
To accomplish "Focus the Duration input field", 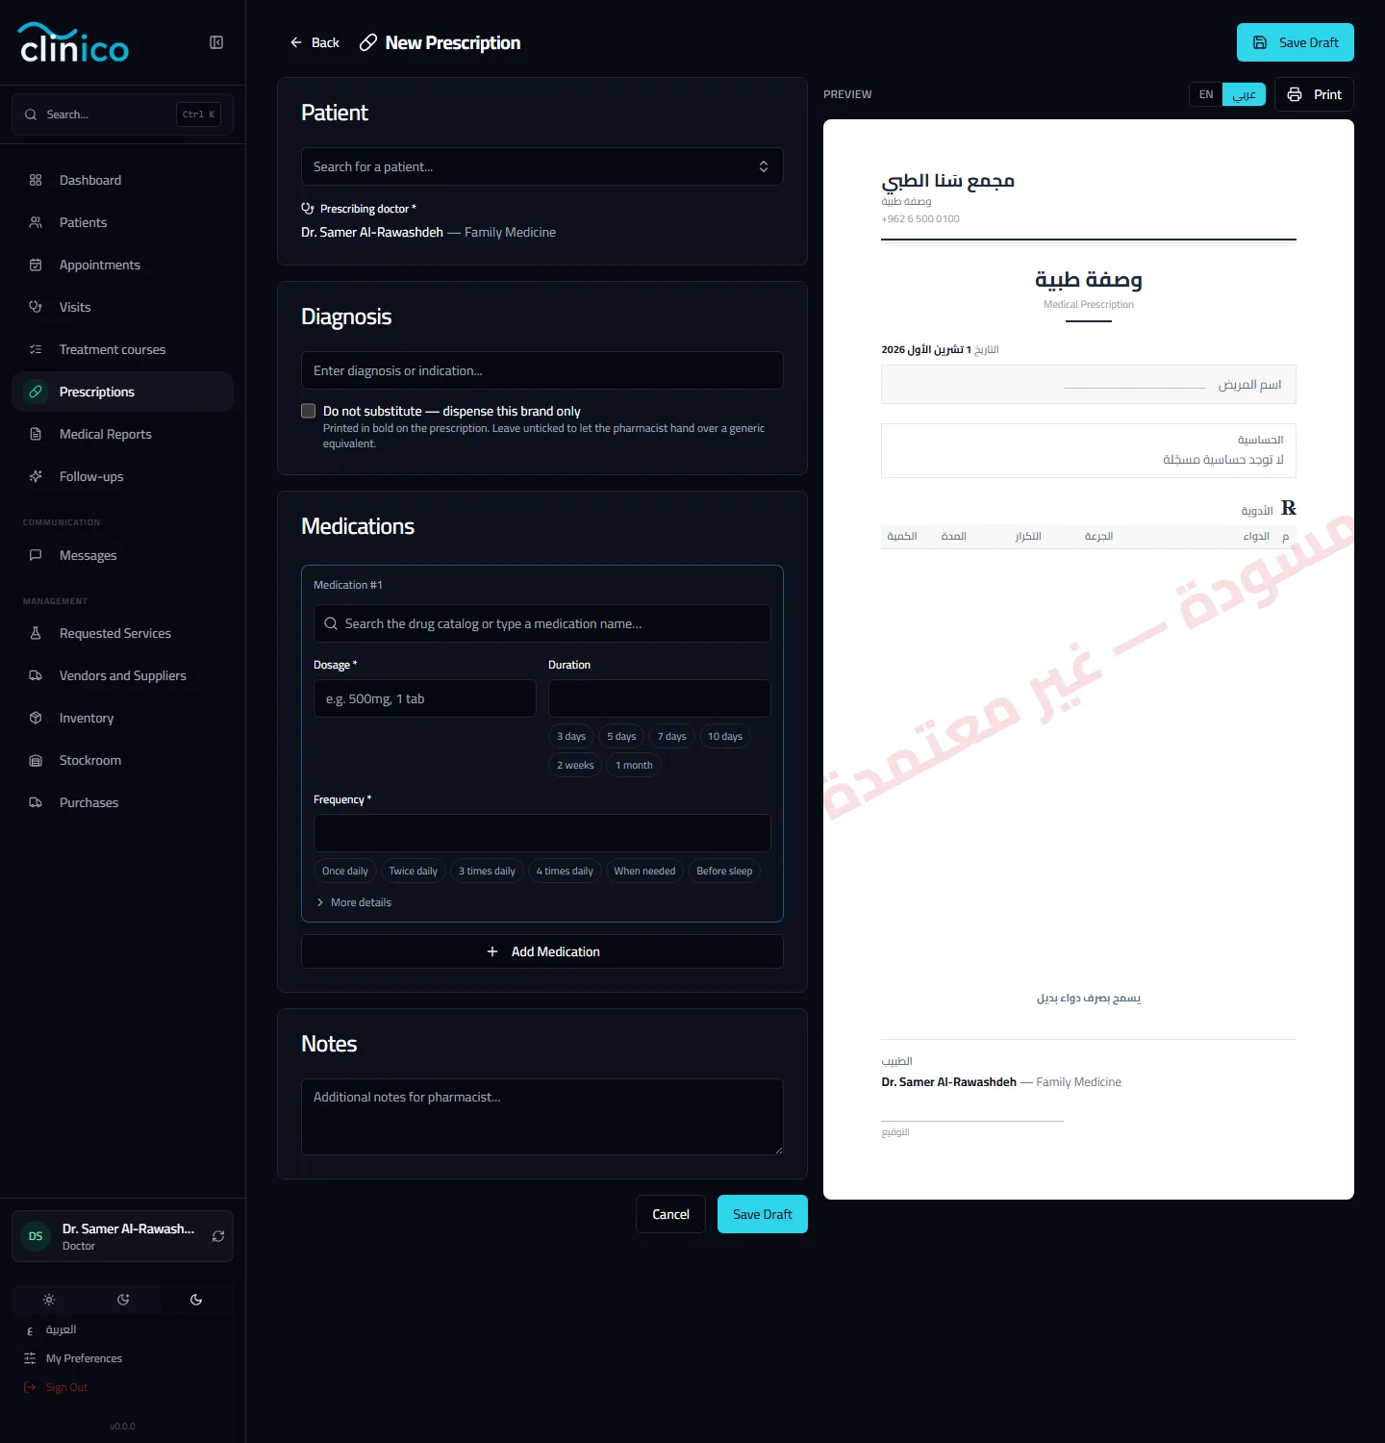I will coord(660,698).
